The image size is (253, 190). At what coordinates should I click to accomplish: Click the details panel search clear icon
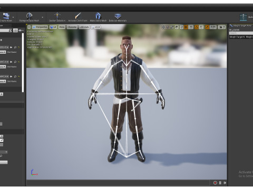(10, 31)
